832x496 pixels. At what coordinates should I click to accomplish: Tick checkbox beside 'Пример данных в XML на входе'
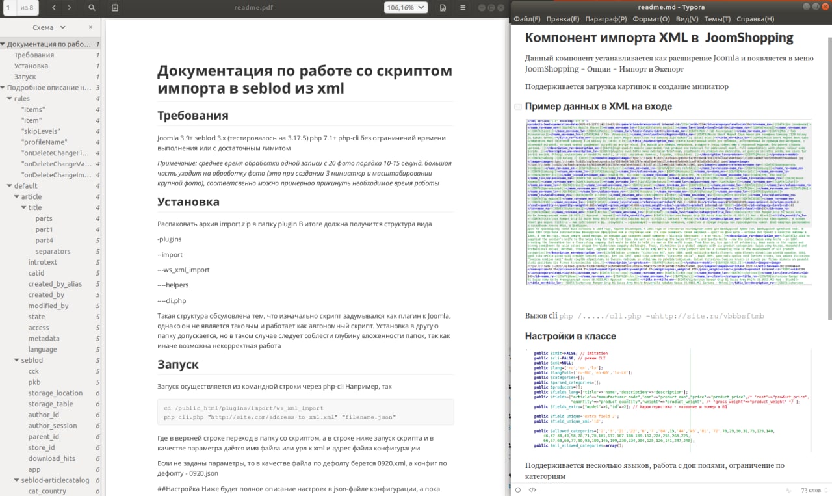coord(517,107)
